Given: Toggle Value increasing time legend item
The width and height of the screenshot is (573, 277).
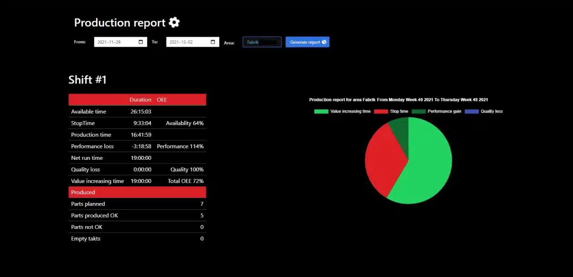Looking at the screenshot, I should tap(343, 111).
